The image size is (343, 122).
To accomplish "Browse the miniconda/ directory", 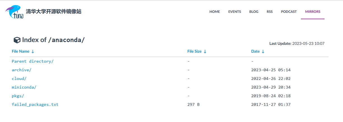I will (x=24, y=87).
